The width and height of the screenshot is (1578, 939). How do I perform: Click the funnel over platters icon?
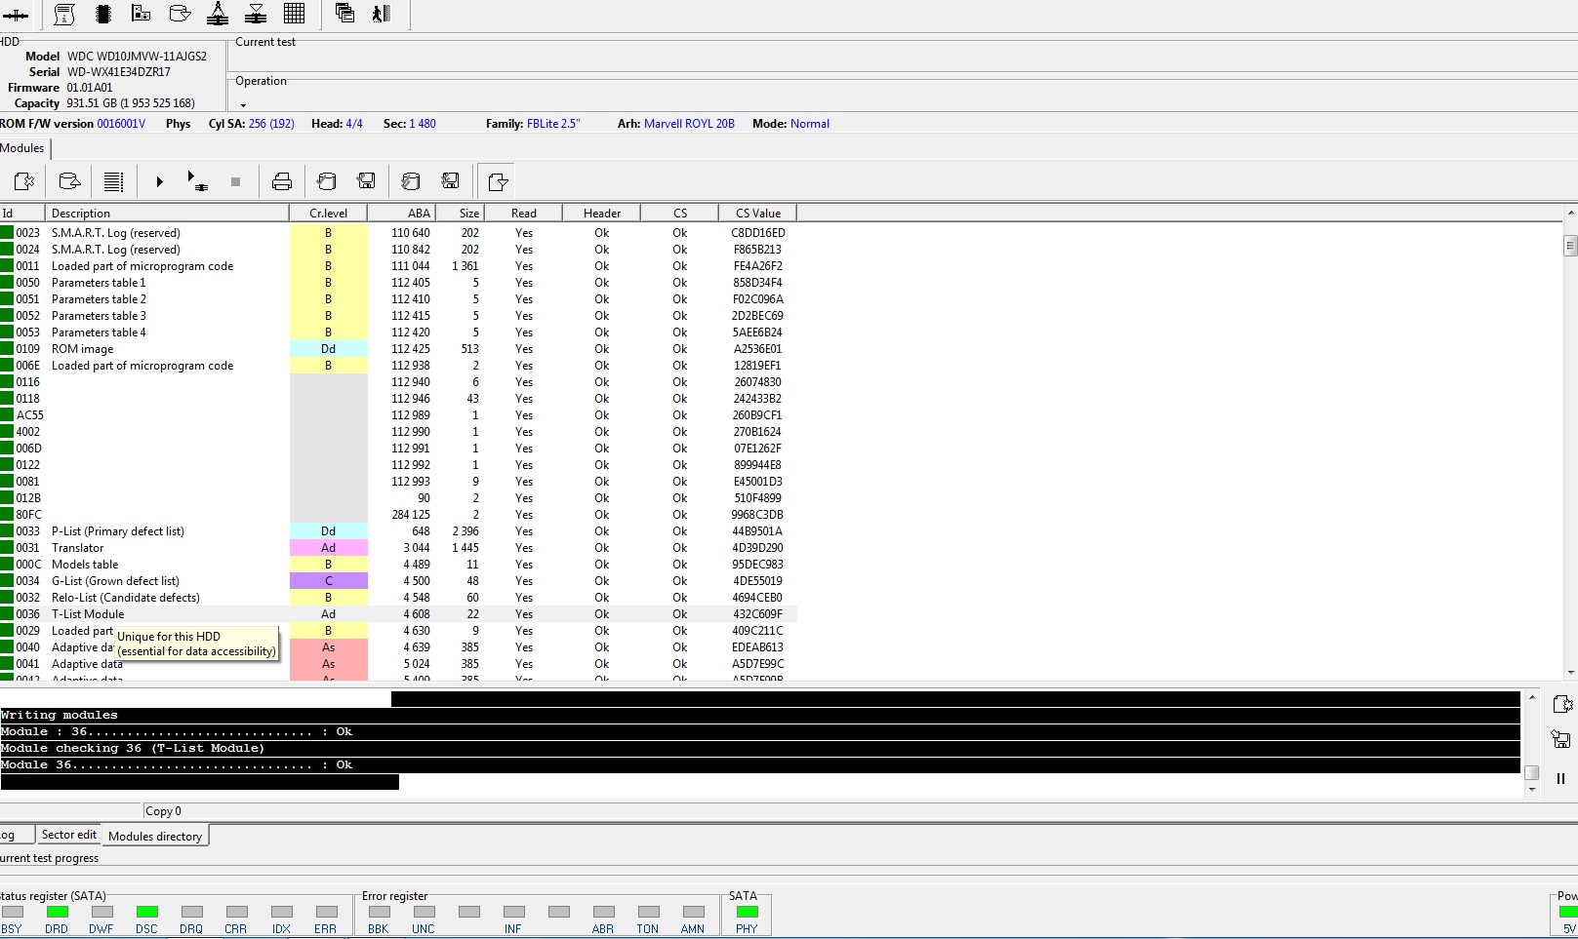[256, 14]
